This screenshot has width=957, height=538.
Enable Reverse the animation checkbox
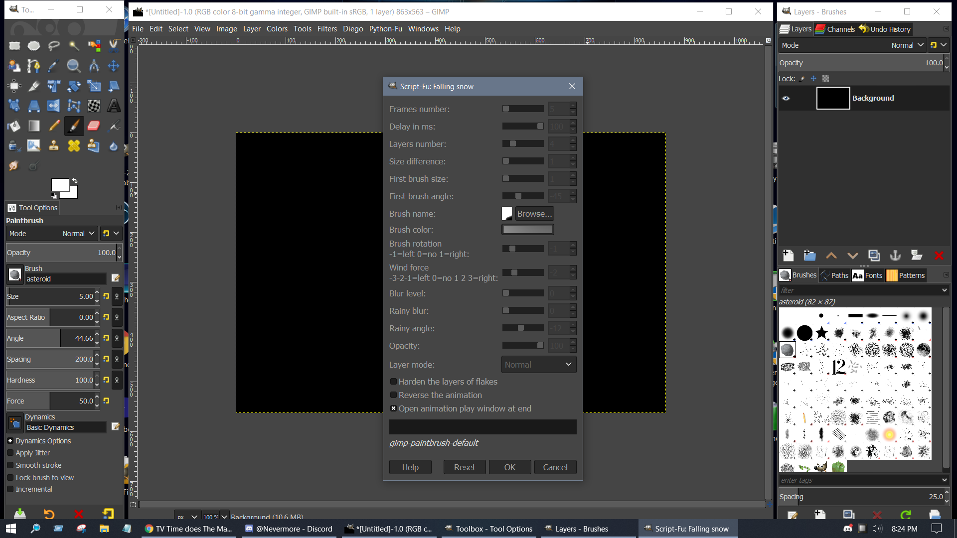click(393, 395)
